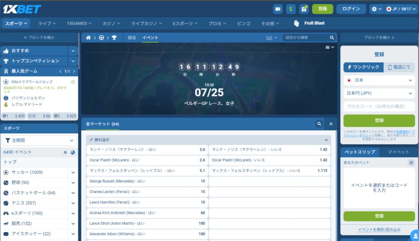Click ログイン button
419x241 pixels.
point(351,9)
